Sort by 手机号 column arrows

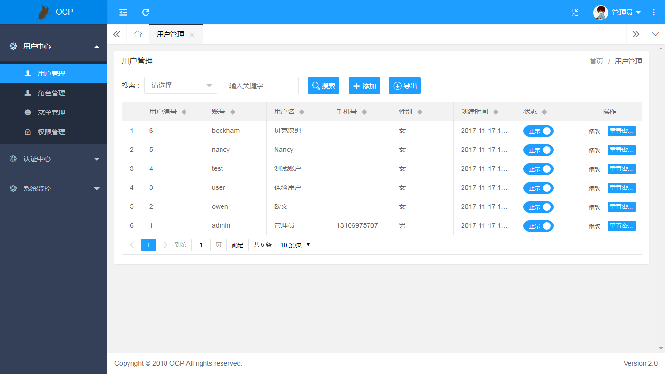364,112
